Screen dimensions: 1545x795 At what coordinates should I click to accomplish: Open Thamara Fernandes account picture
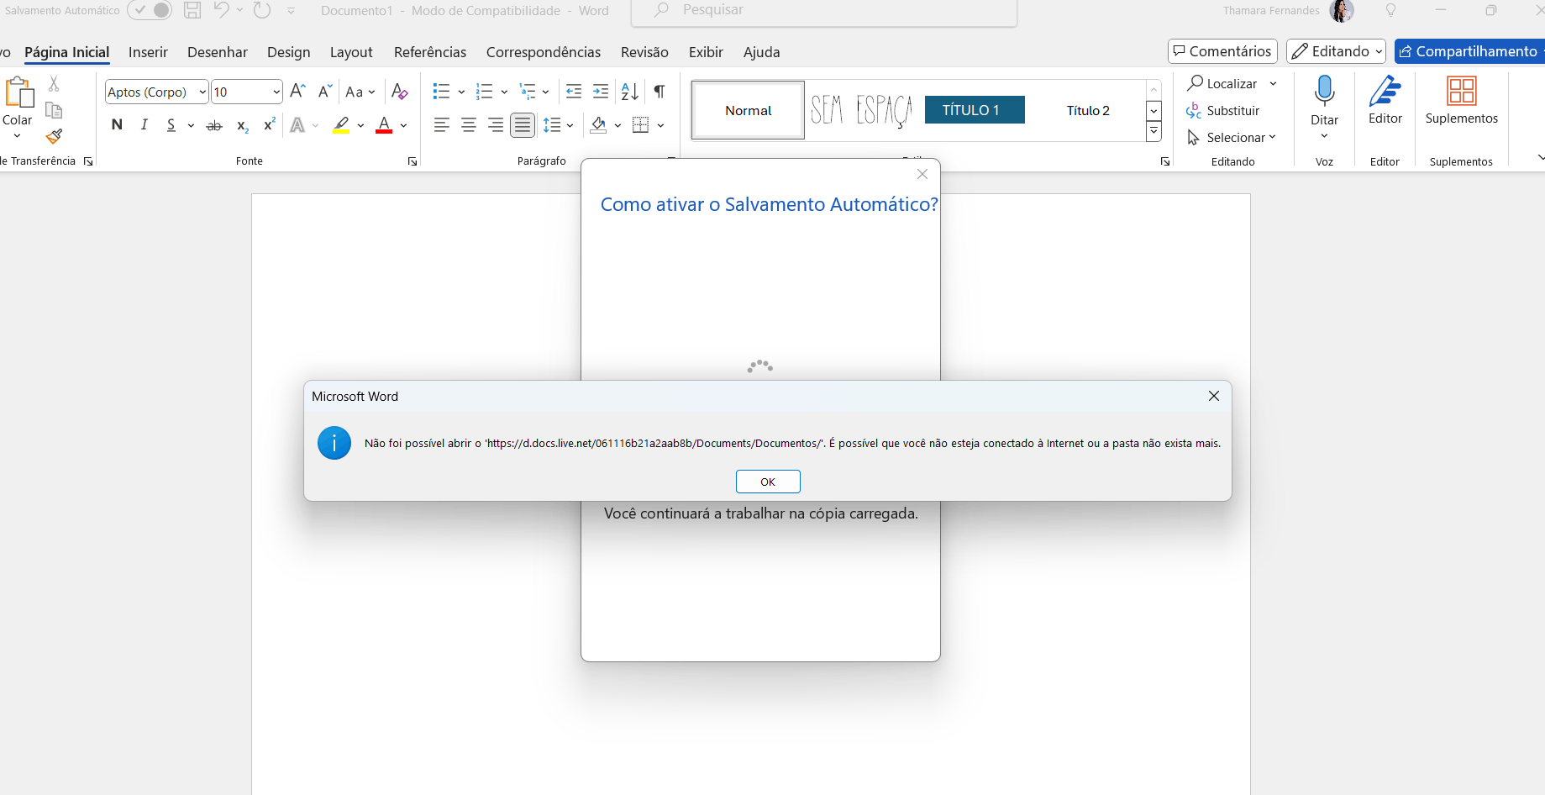[1342, 10]
